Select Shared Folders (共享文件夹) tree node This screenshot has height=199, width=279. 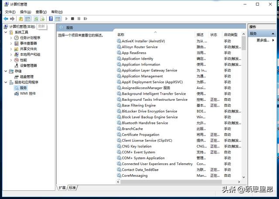tap(28, 49)
